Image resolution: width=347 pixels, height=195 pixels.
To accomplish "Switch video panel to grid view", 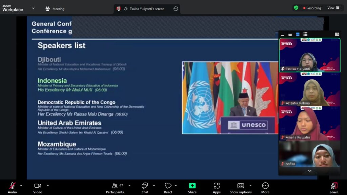I will (305, 34).
